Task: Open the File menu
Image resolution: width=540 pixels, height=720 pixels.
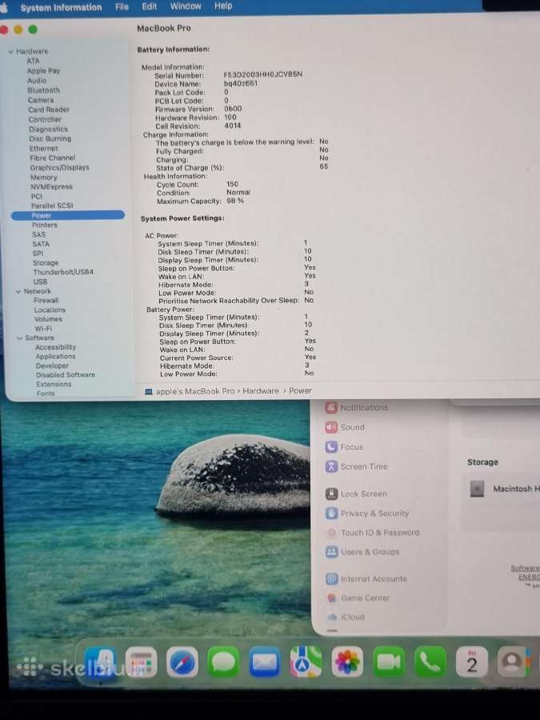Action: [122, 7]
